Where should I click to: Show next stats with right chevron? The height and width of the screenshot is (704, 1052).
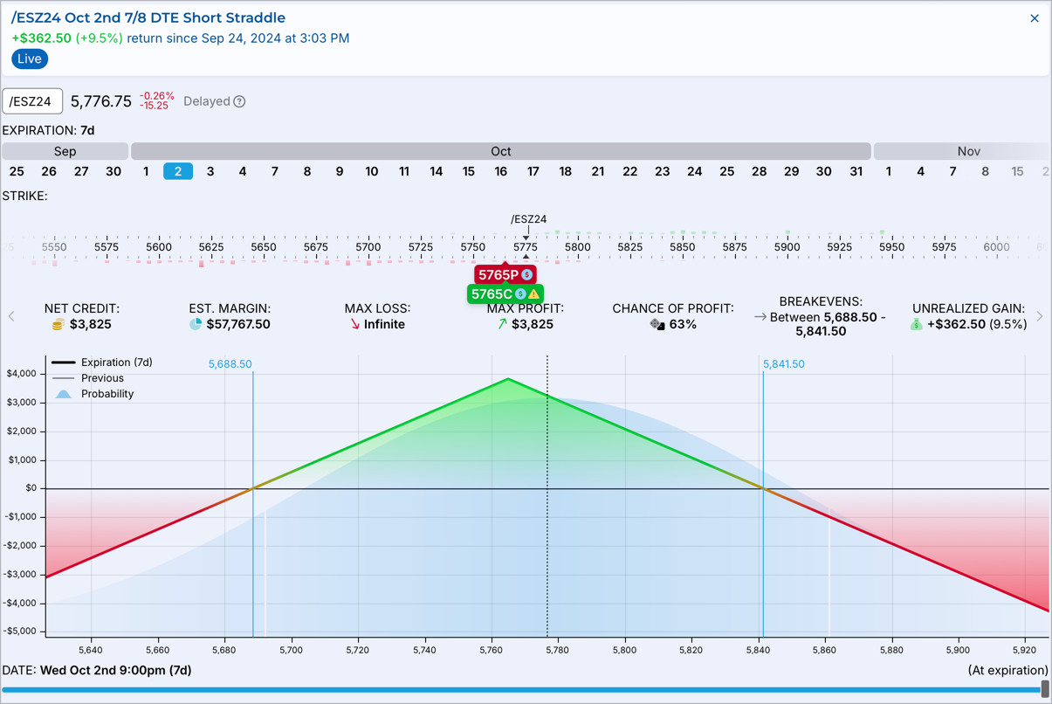click(x=1040, y=316)
